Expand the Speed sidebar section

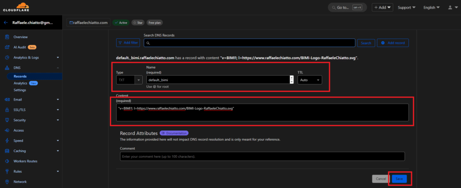pyautogui.click(x=58, y=141)
